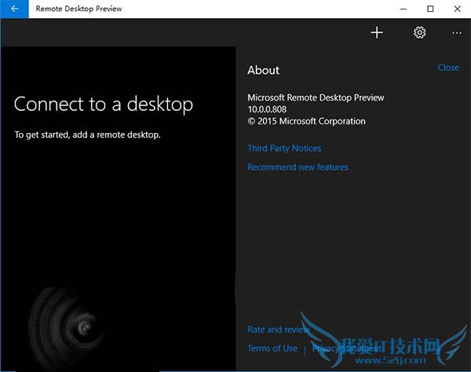Maximize the Remote Desktop Preview window
This screenshot has height=372, width=471.
[x=430, y=9]
